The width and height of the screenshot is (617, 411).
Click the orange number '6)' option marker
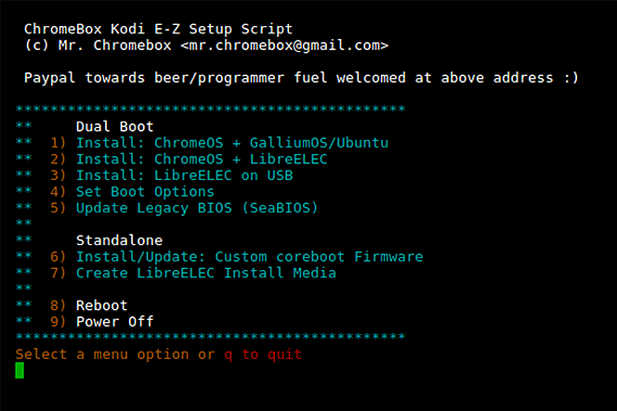click(x=59, y=256)
